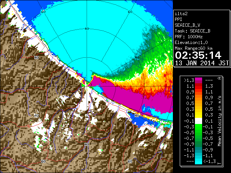Viewport: 231px width, 173px height.
Task: Click the "Elevation:1.0" readout
Action: pos(191,43)
